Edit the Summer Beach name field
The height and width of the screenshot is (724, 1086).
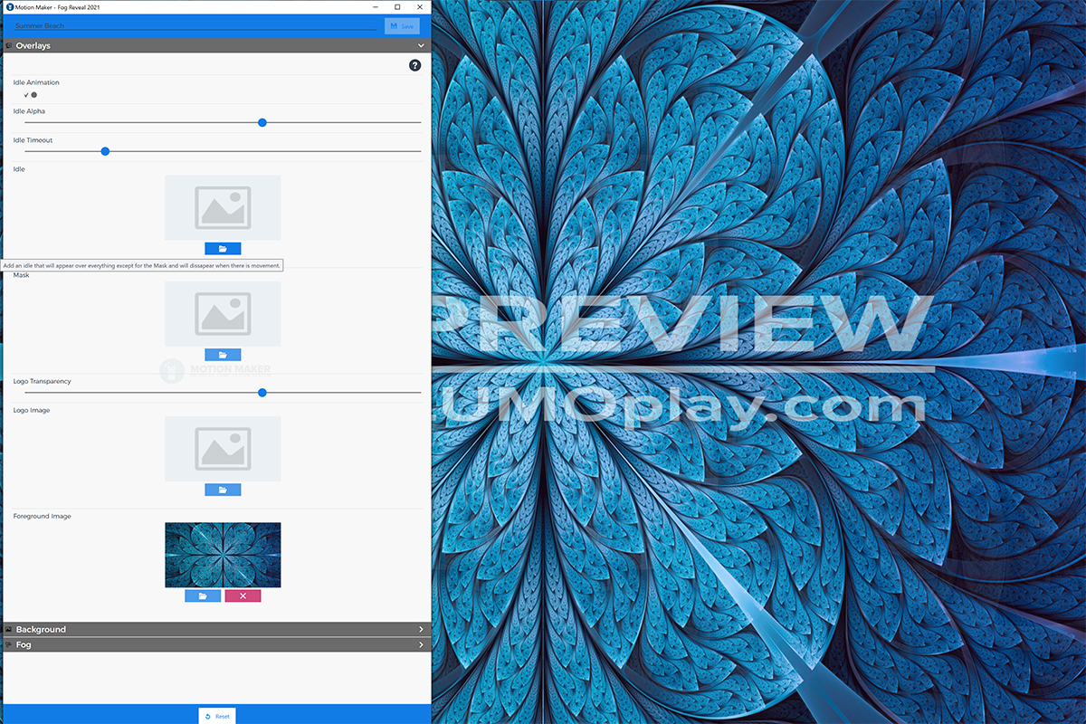point(195,26)
